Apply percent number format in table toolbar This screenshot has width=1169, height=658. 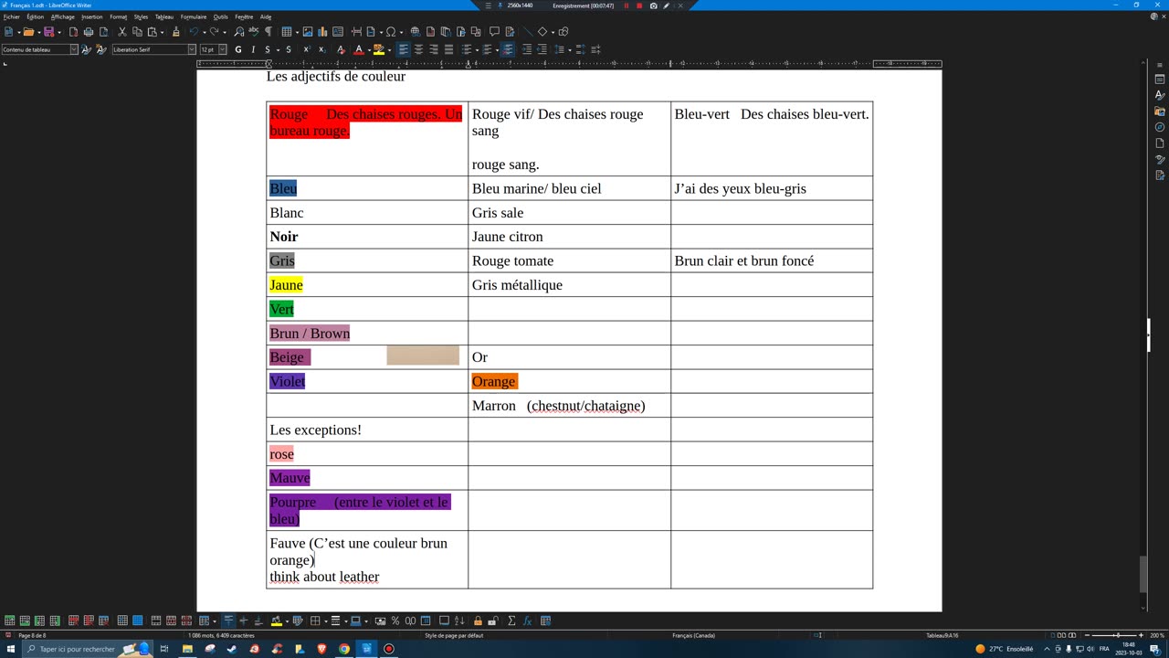point(395,621)
